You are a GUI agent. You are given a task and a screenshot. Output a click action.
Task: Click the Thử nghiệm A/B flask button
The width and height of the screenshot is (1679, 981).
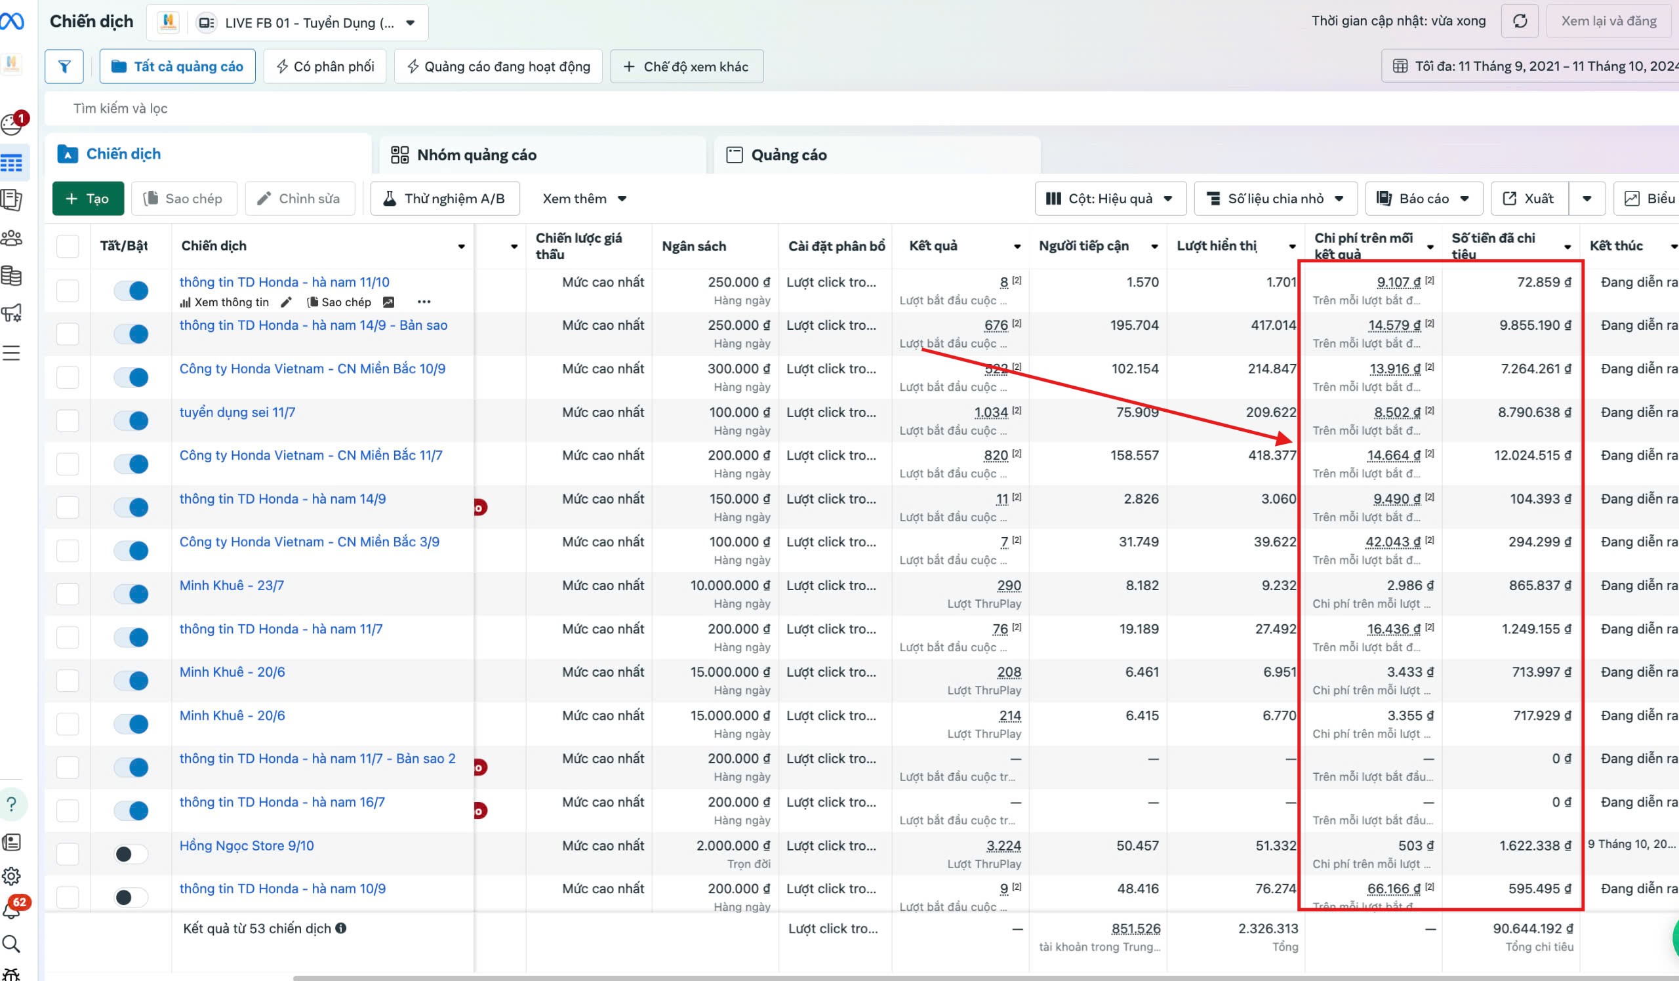(445, 199)
